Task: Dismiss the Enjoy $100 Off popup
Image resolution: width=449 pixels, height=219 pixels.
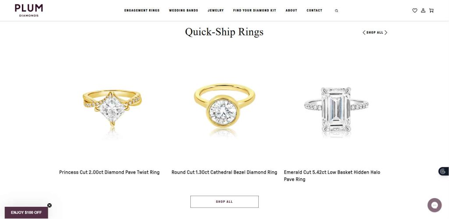Action: click(49, 205)
